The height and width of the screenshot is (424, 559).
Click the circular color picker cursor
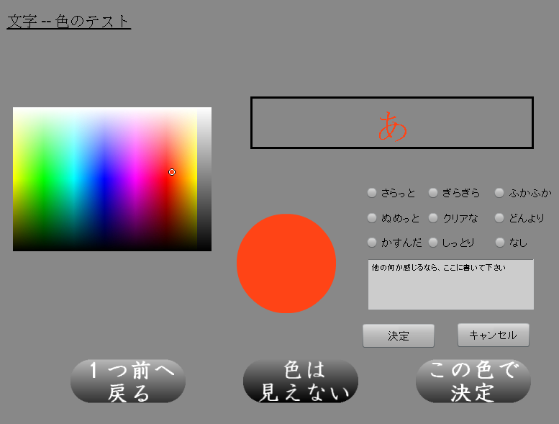point(172,172)
